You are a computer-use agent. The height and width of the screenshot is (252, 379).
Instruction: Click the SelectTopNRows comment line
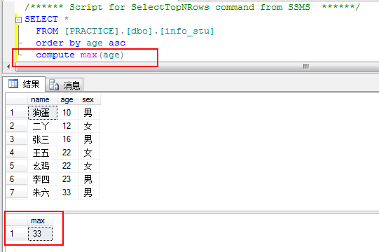point(193,7)
